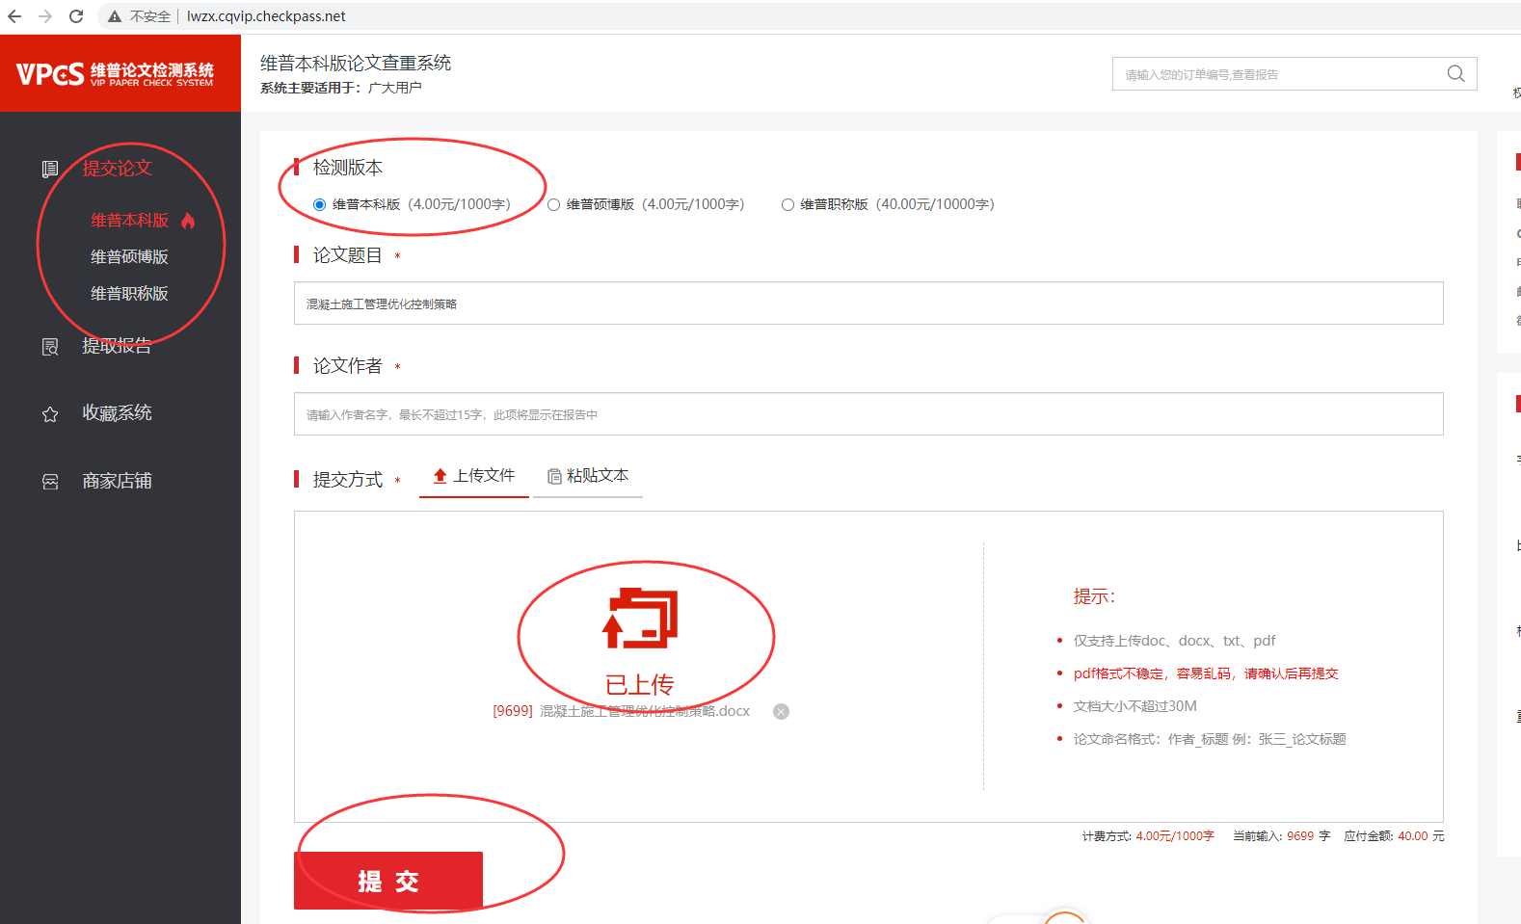1521x924 pixels.
Task: Open 提交论文 in the sidebar
Action: 118,169
